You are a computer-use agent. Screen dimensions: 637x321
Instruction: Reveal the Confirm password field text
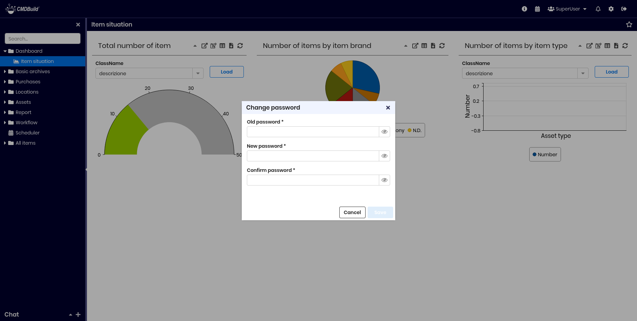[384, 180]
